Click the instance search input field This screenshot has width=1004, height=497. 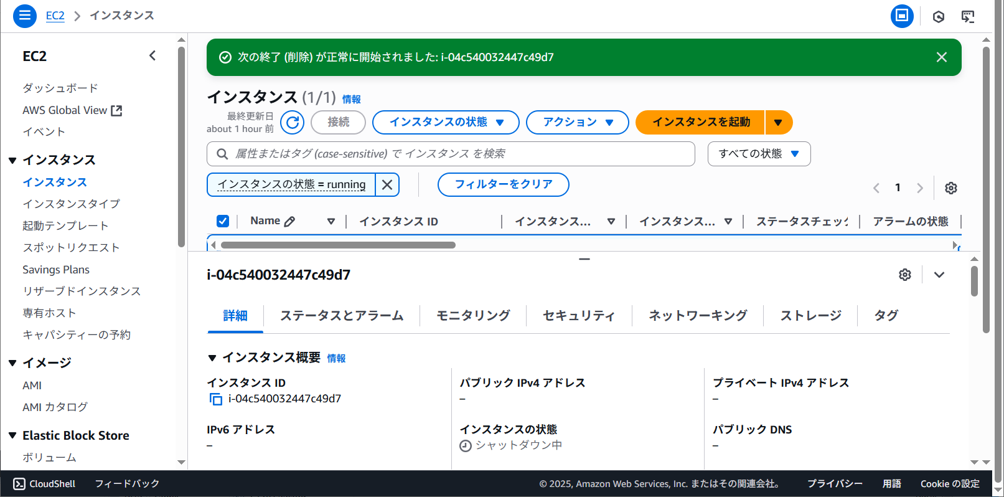461,154
